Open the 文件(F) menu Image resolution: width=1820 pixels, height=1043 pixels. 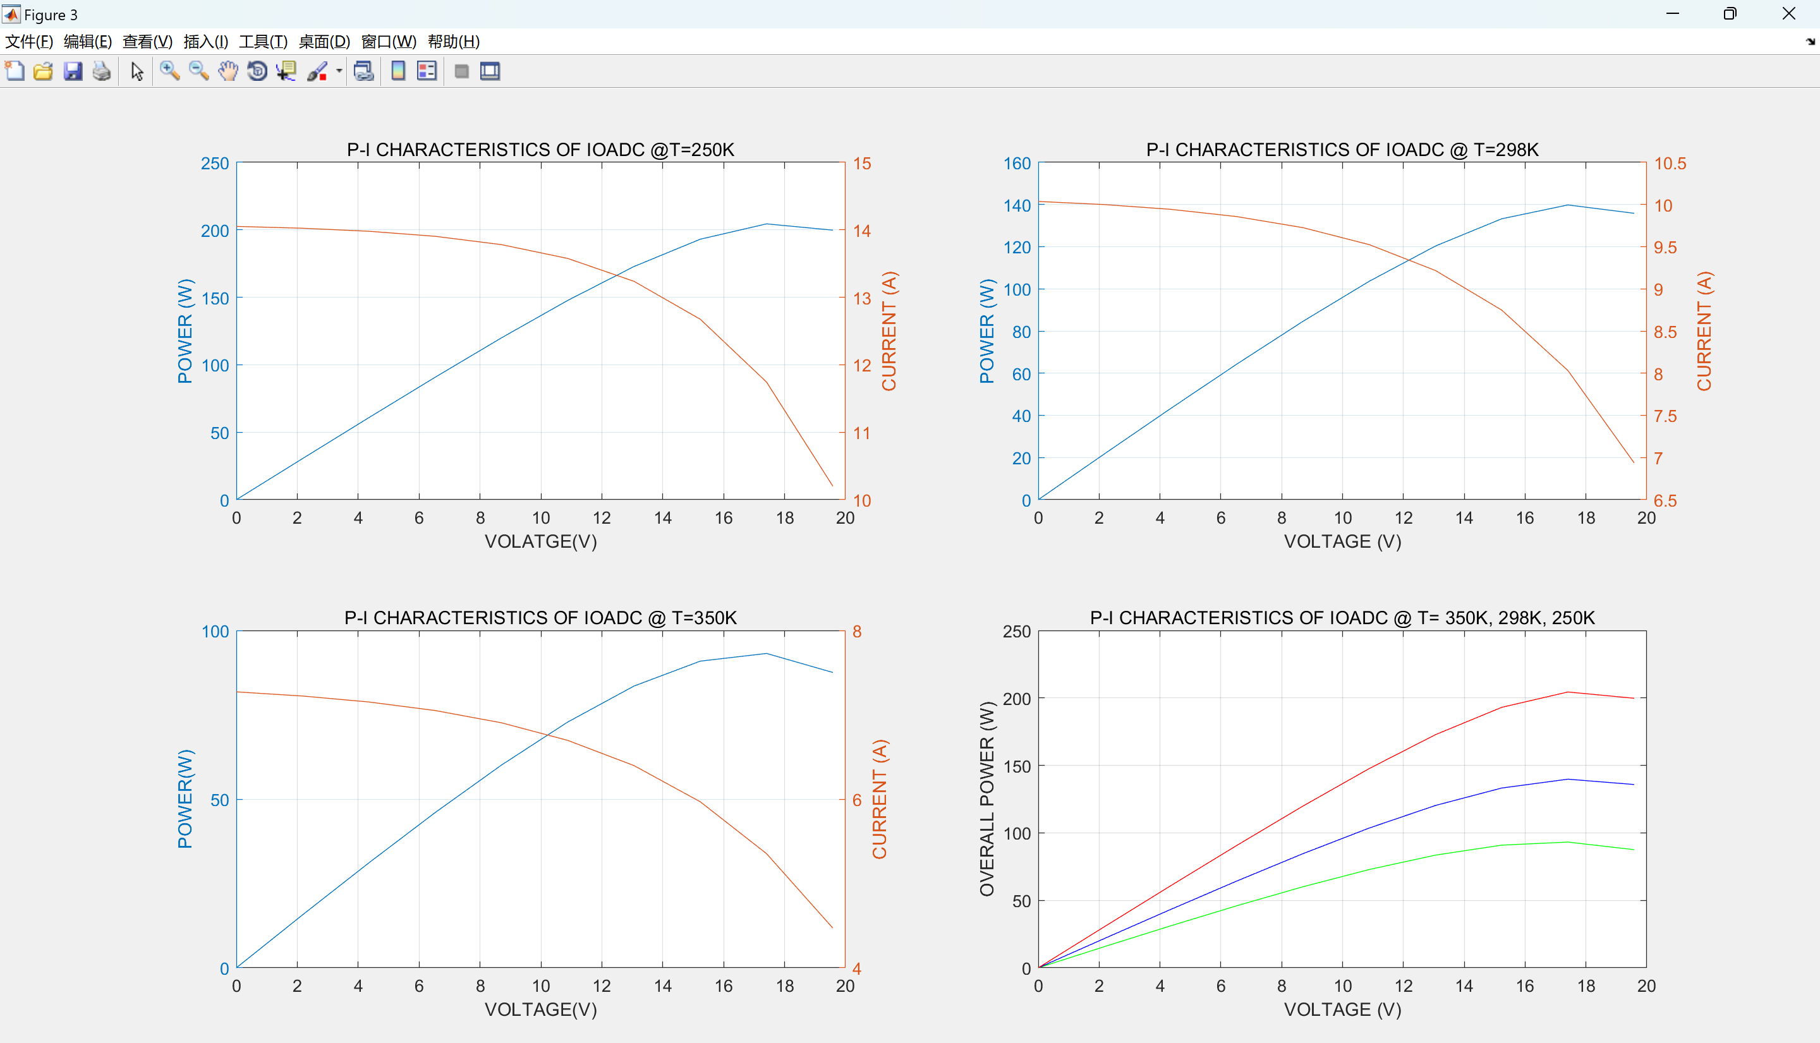pos(28,42)
